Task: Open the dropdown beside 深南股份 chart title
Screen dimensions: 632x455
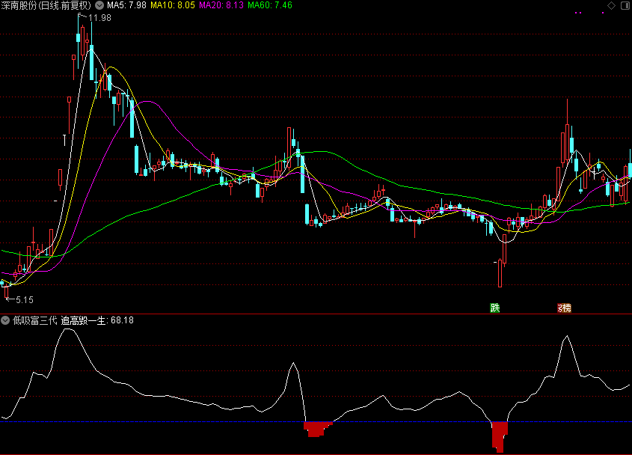Action: click(99, 5)
